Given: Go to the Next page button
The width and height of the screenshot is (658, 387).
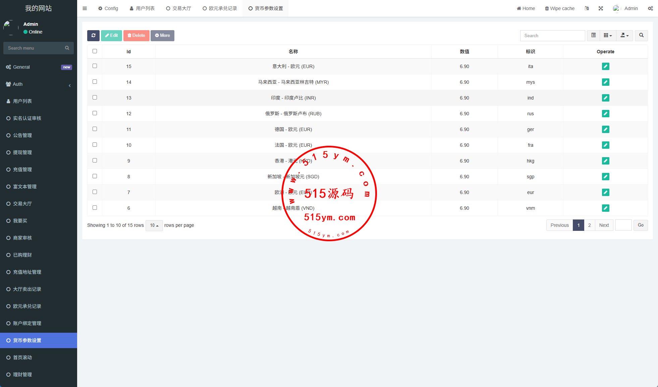Looking at the screenshot, I should (604, 225).
